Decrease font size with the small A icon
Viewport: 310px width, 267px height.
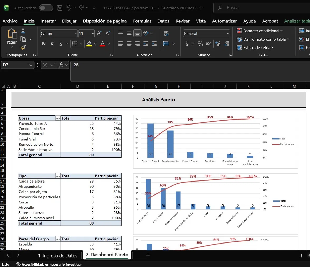tap(108, 33)
